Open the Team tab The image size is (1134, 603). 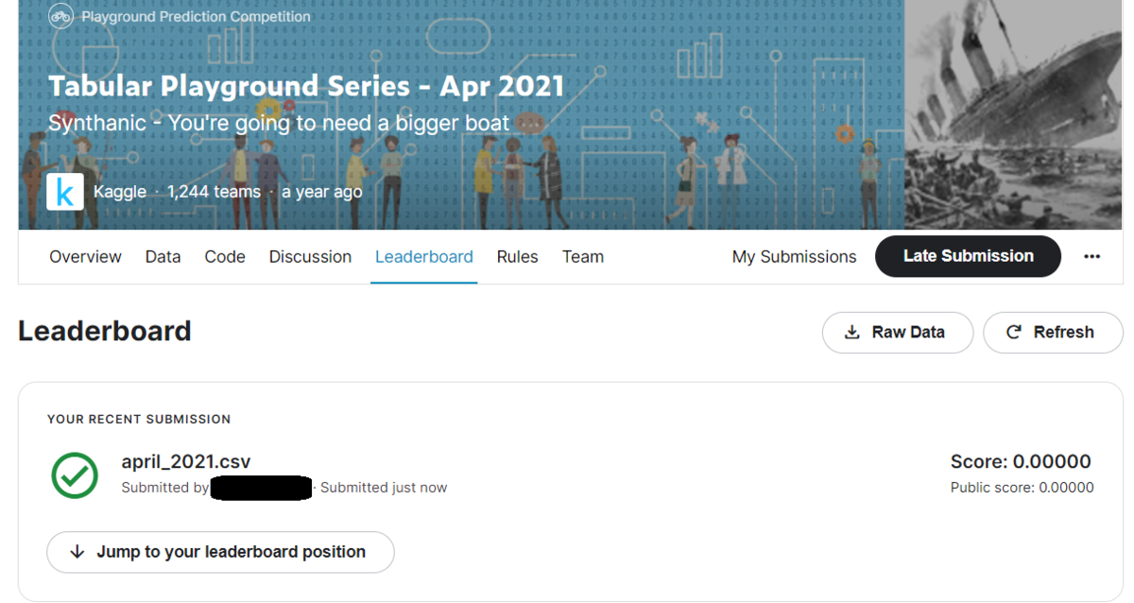pyautogui.click(x=583, y=257)
